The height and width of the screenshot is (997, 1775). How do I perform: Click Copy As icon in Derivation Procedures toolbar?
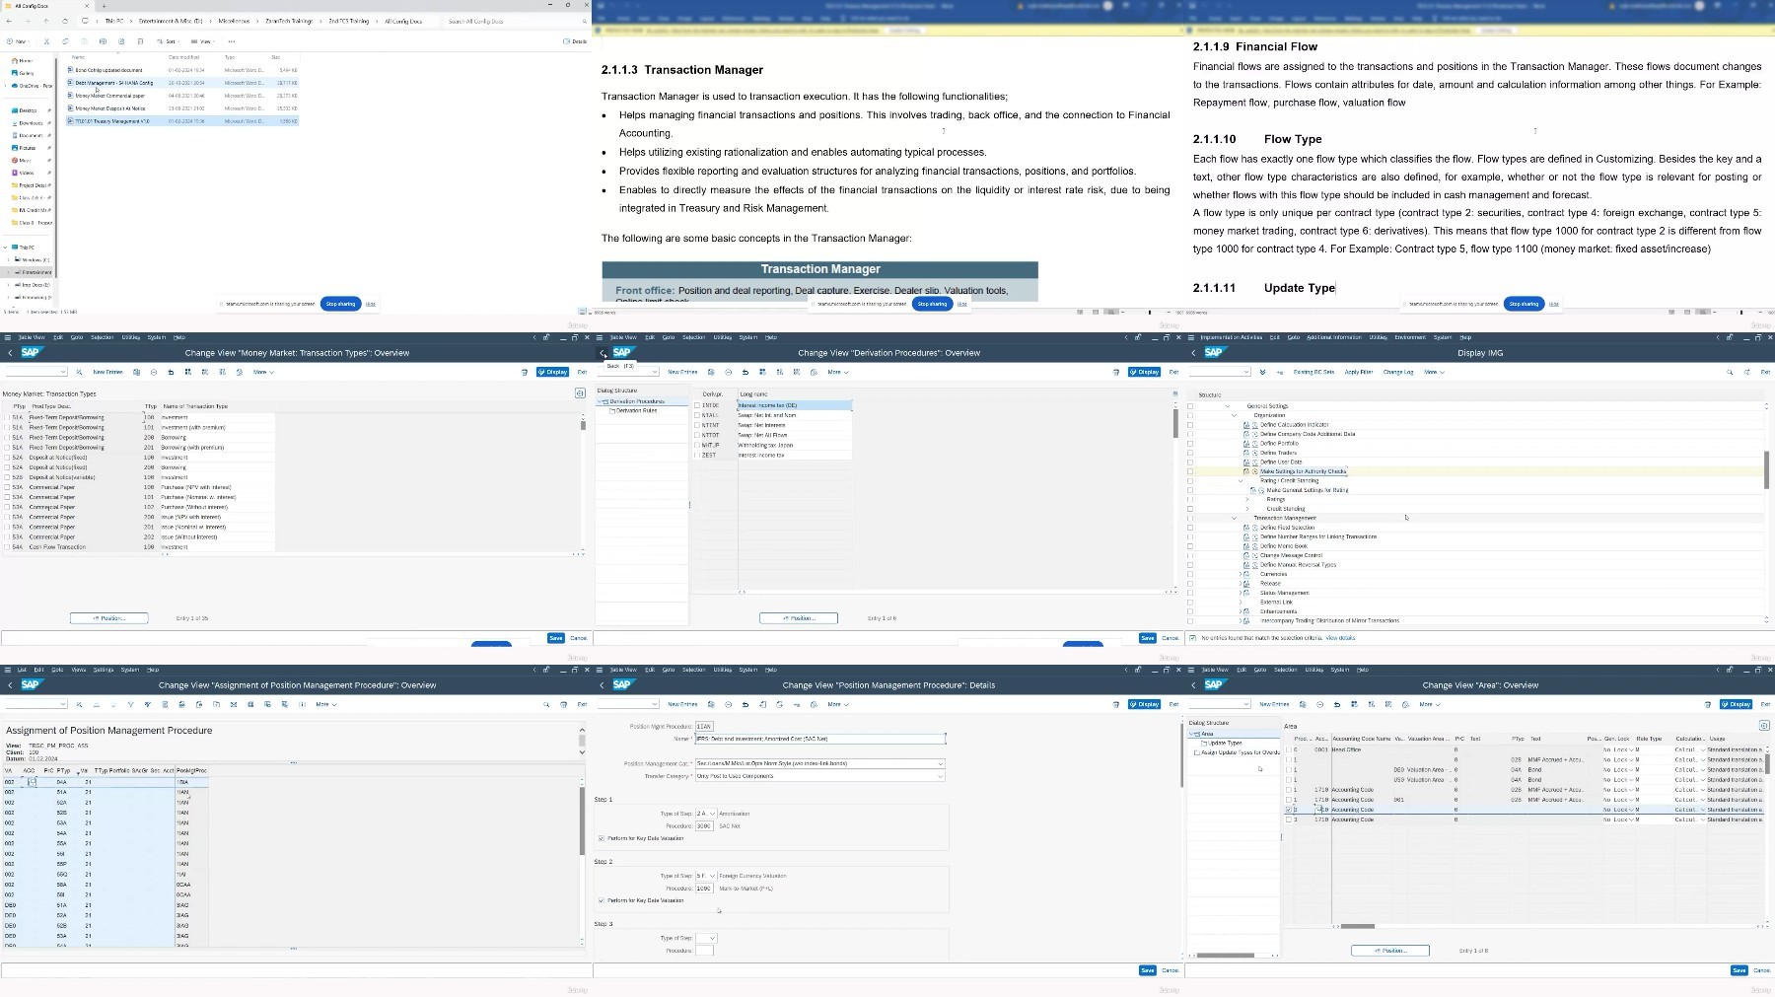tap(711, 372)
